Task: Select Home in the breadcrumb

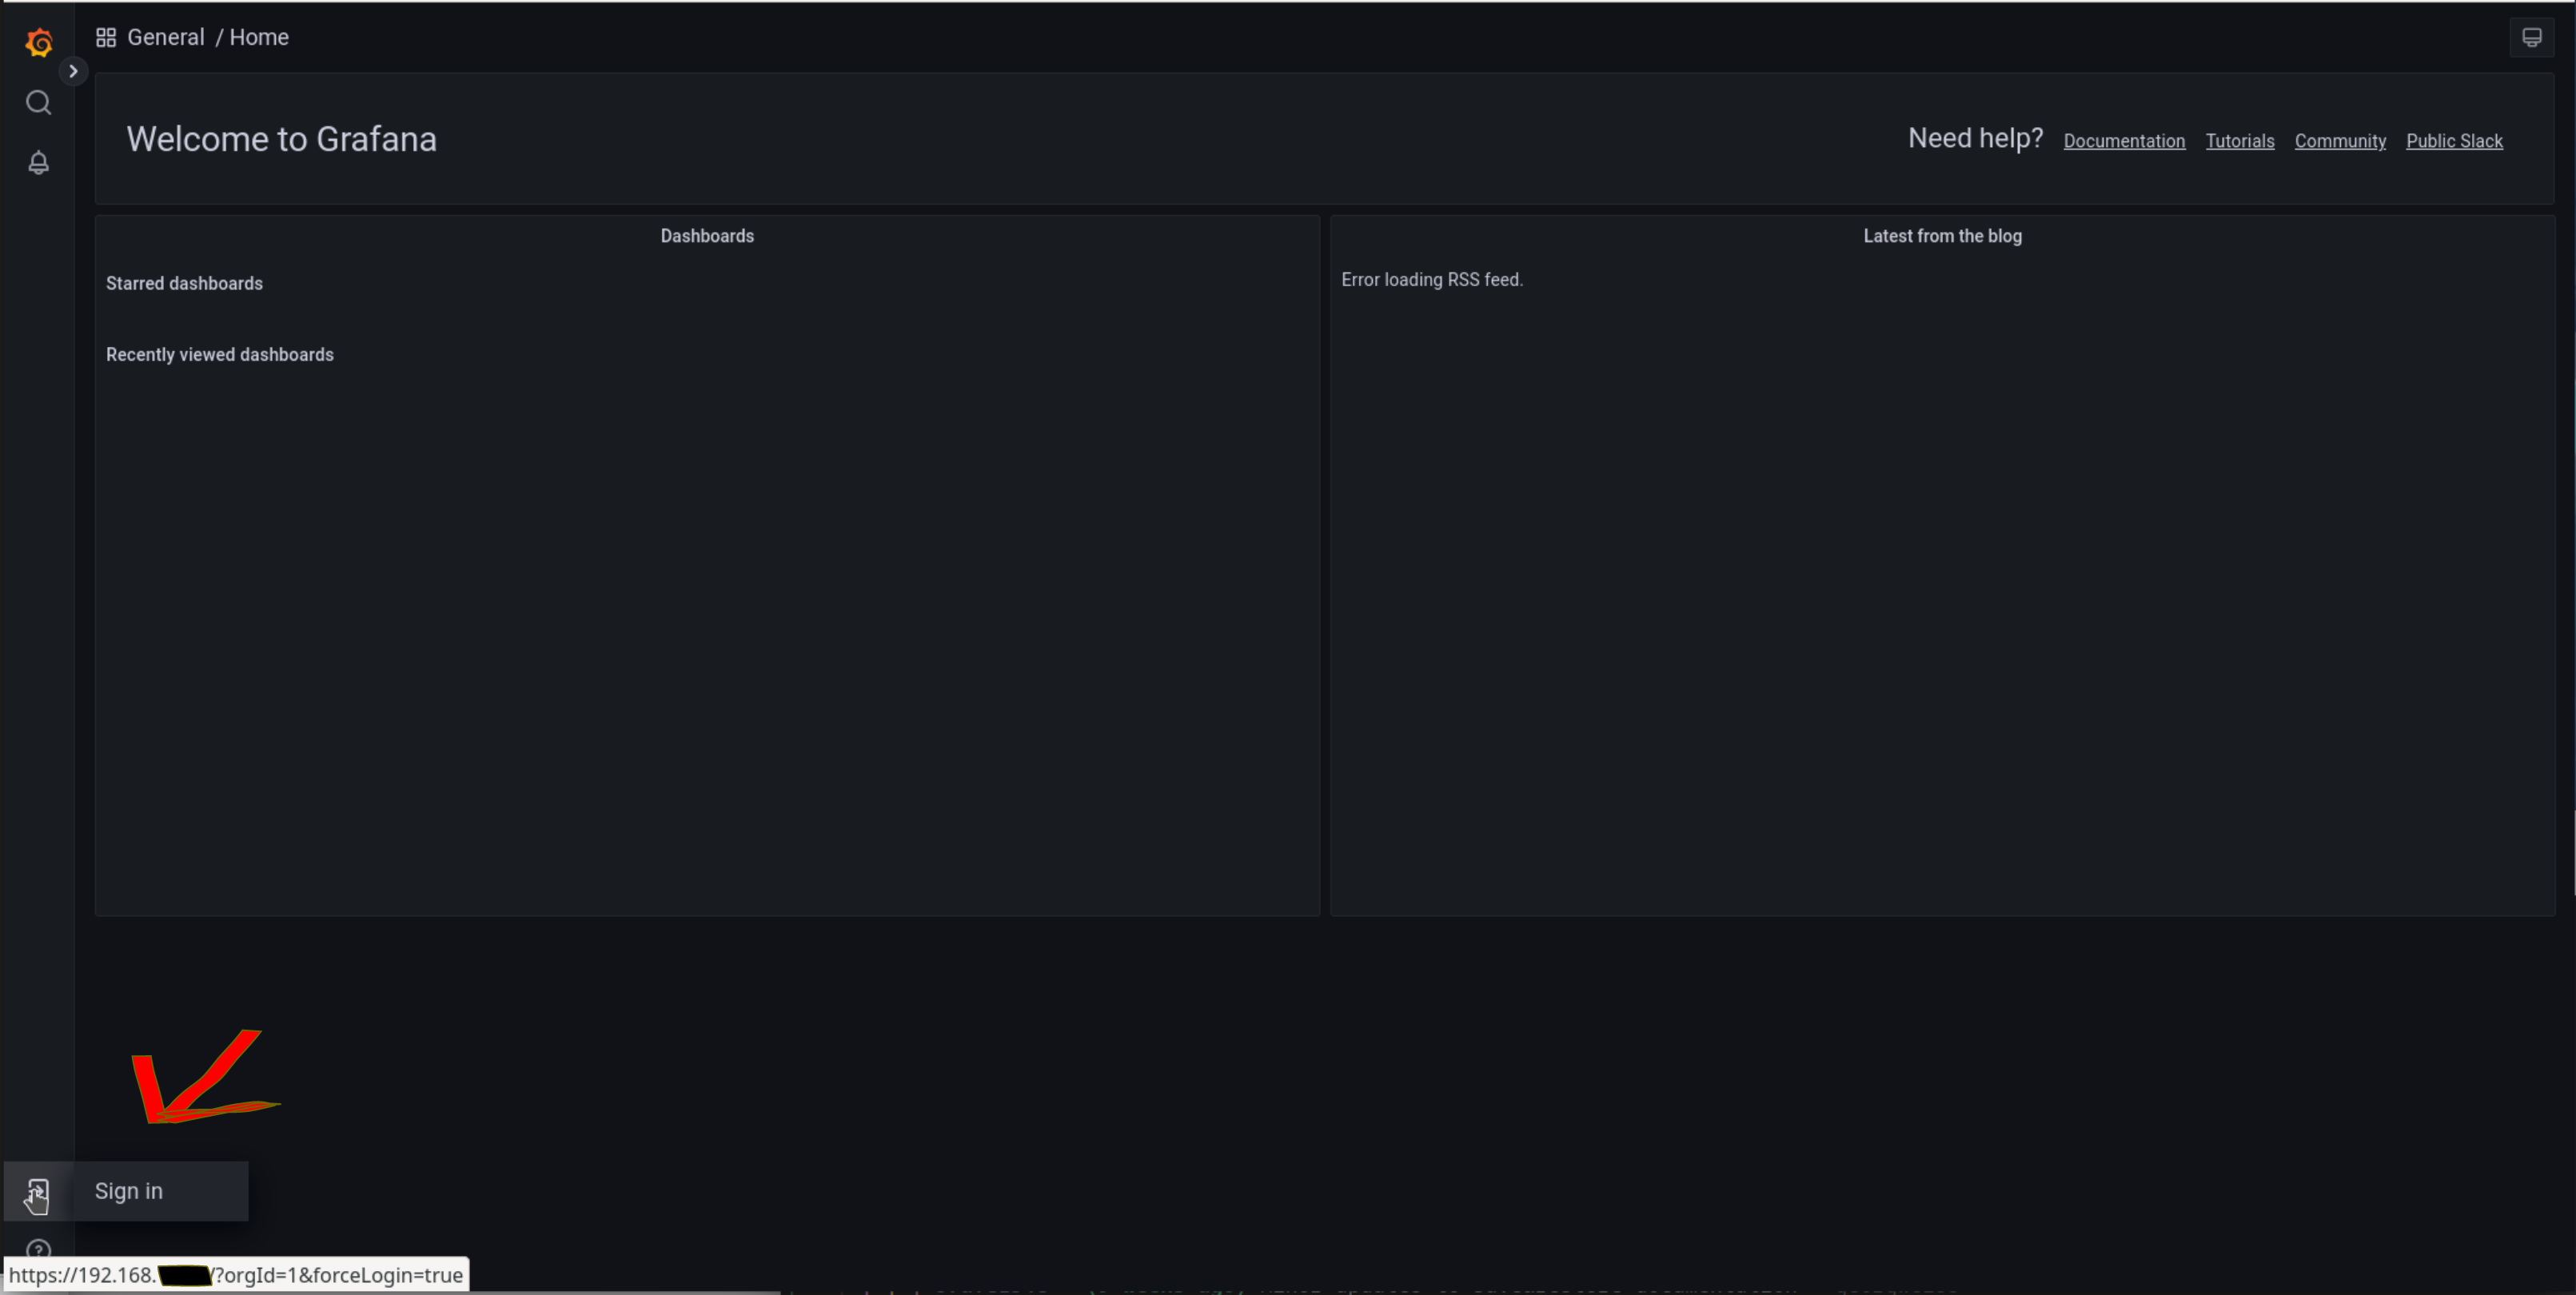Action: (259, 37)
